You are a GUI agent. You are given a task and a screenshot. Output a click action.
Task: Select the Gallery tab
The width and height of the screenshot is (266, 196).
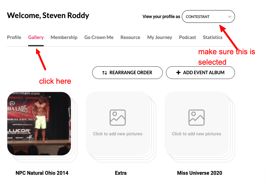(x=36, y=37)
